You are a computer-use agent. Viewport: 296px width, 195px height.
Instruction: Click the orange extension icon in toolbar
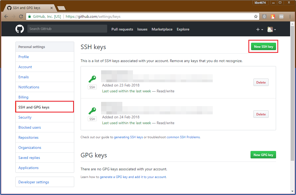click(273, 16)
